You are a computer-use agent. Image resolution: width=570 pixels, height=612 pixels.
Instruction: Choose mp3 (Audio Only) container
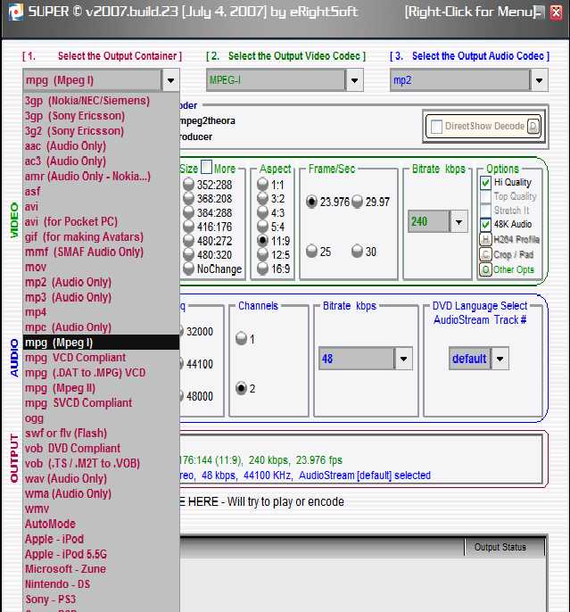(101, 297)
